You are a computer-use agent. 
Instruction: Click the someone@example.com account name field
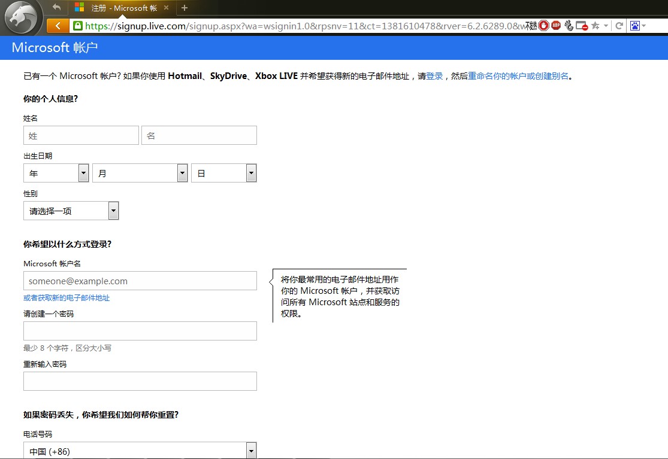(140, 281)
